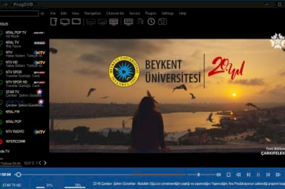
Task: Click the channel search input field
Action: click(19, 14)
